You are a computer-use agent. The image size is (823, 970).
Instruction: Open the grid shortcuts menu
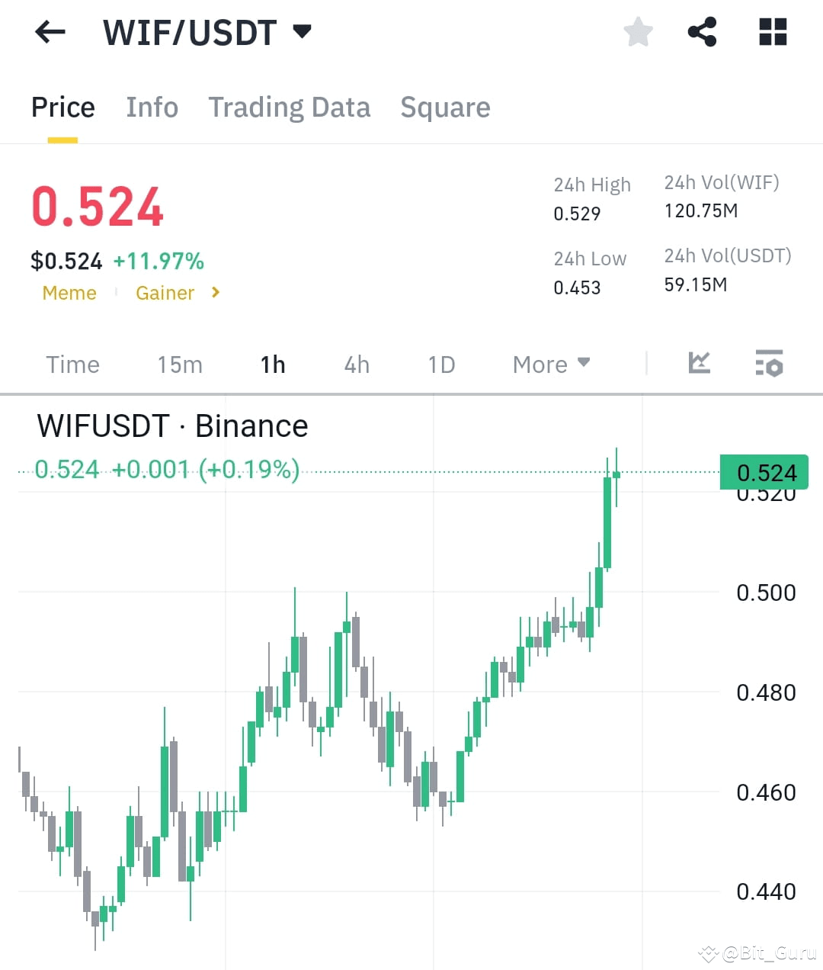tap(772, 32)
